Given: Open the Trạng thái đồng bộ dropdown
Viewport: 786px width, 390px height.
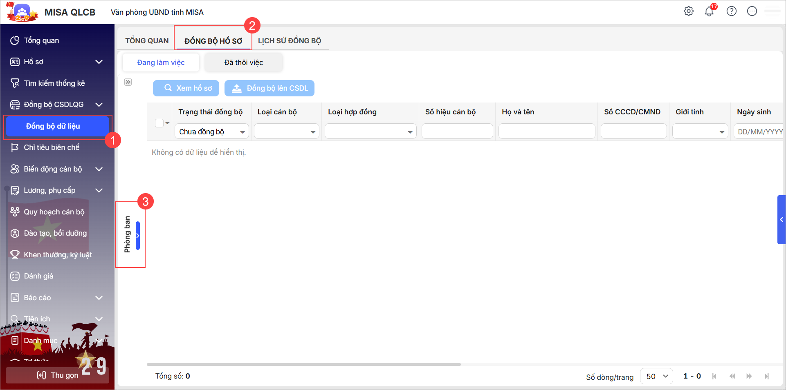Looking at the screenshot, I should tap(212, 132).
